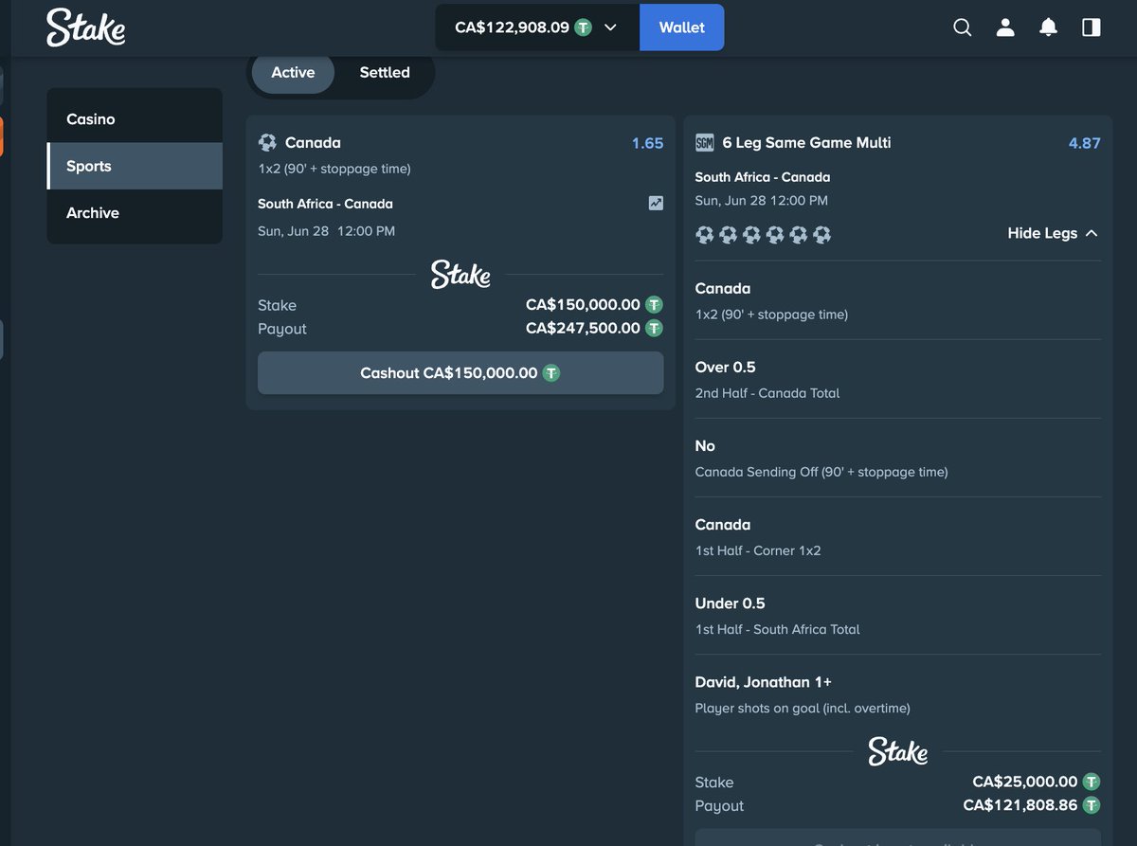Toggle the side panel icon in header
Image resolution: width=1137 pixels, height=846 pixels.
1092,27
